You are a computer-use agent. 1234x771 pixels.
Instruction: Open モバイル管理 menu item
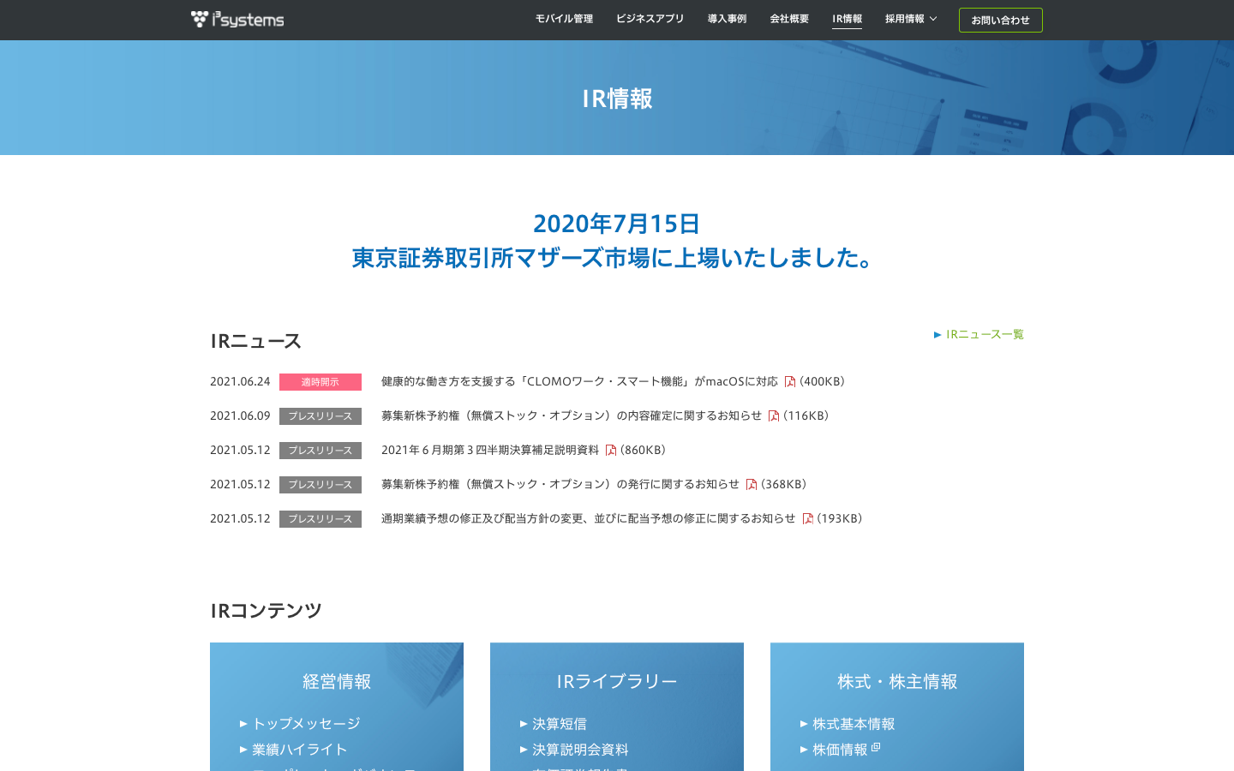pos(564,19)
